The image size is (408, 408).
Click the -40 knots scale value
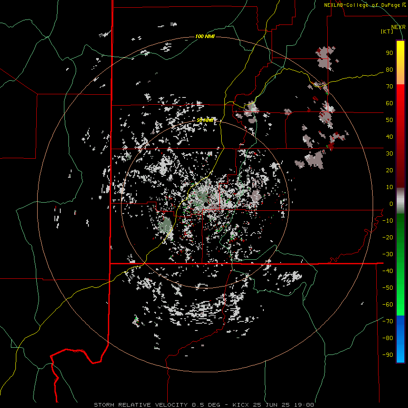(388, 271)
